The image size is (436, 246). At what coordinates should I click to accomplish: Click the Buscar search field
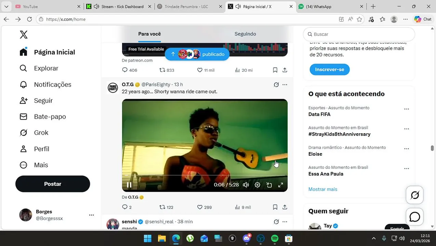point(359,34)
